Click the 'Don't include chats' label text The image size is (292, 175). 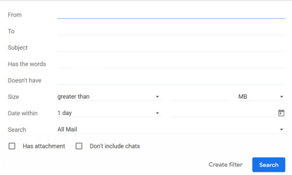point(115,146)
